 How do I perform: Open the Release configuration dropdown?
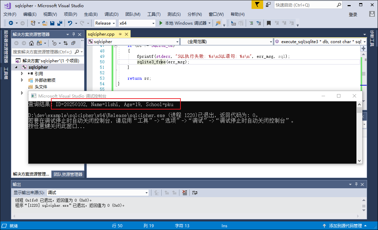[x=105, y=23]
